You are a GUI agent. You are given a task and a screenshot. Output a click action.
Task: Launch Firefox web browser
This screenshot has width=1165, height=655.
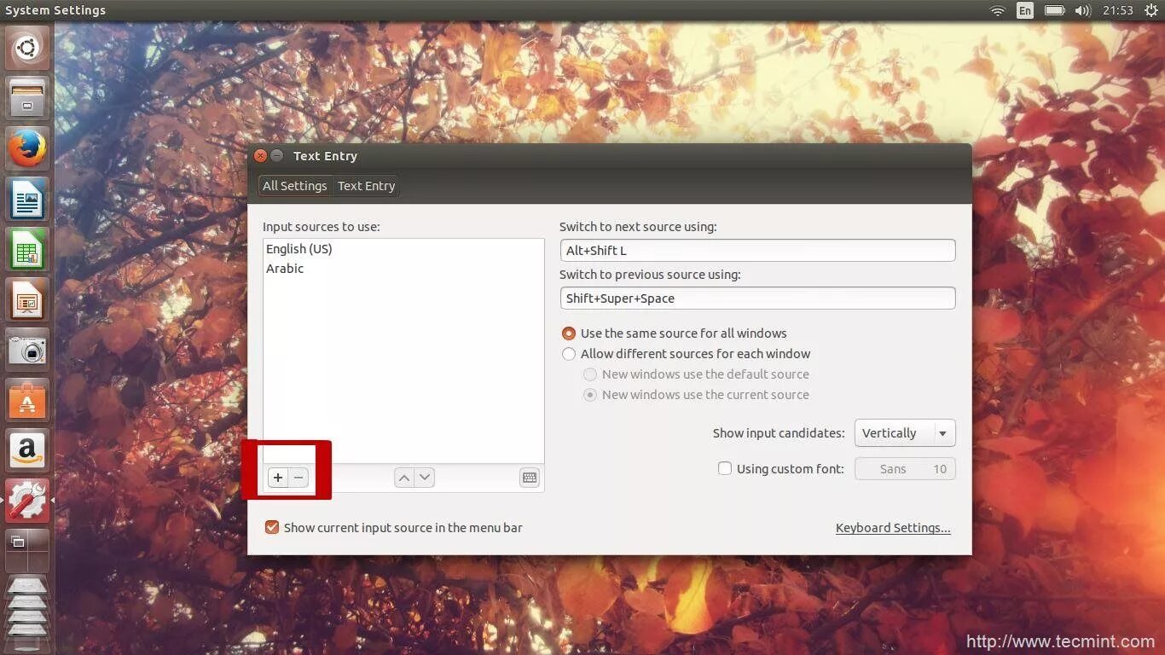27,149
